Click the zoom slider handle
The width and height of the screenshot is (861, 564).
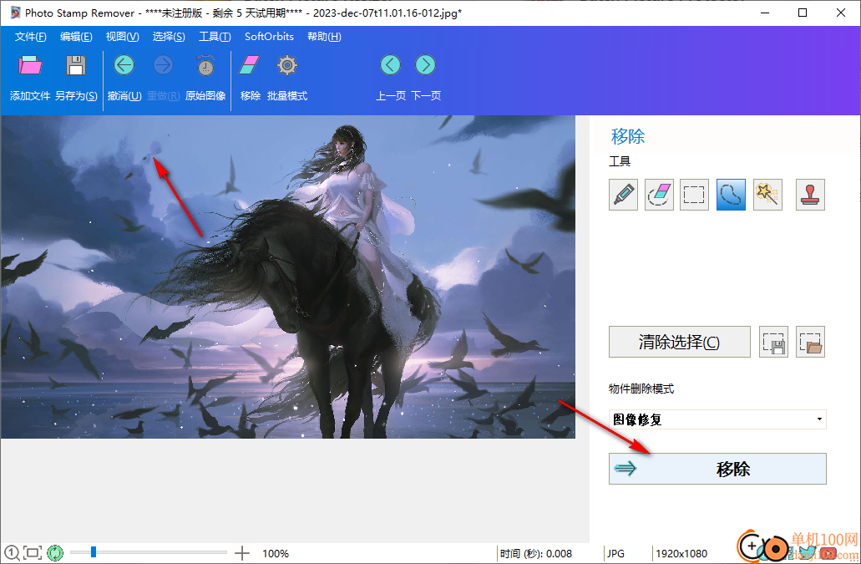[94, 551]
